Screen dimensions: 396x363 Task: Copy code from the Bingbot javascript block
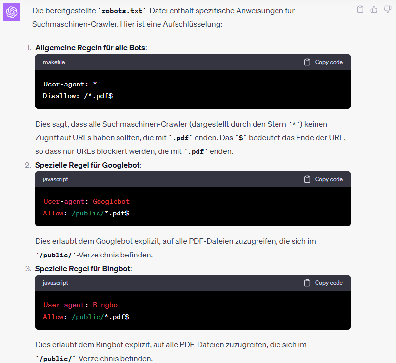[x=323, y=283]
